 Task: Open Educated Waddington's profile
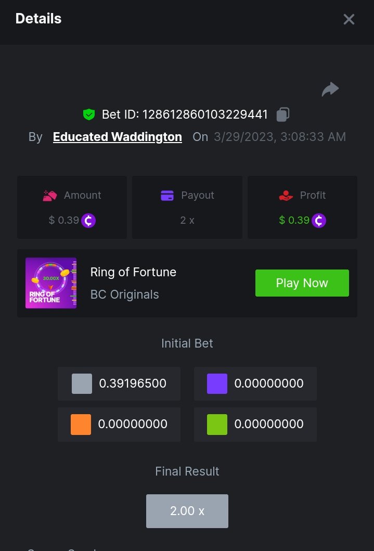click(x=118, y=137)
